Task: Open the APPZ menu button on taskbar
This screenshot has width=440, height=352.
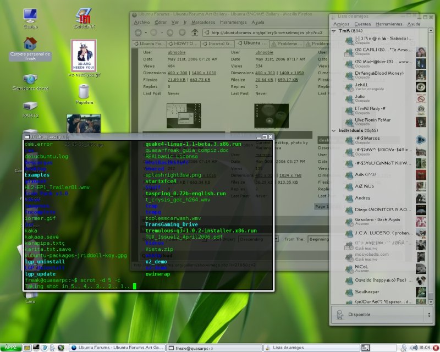Action: 10,348
